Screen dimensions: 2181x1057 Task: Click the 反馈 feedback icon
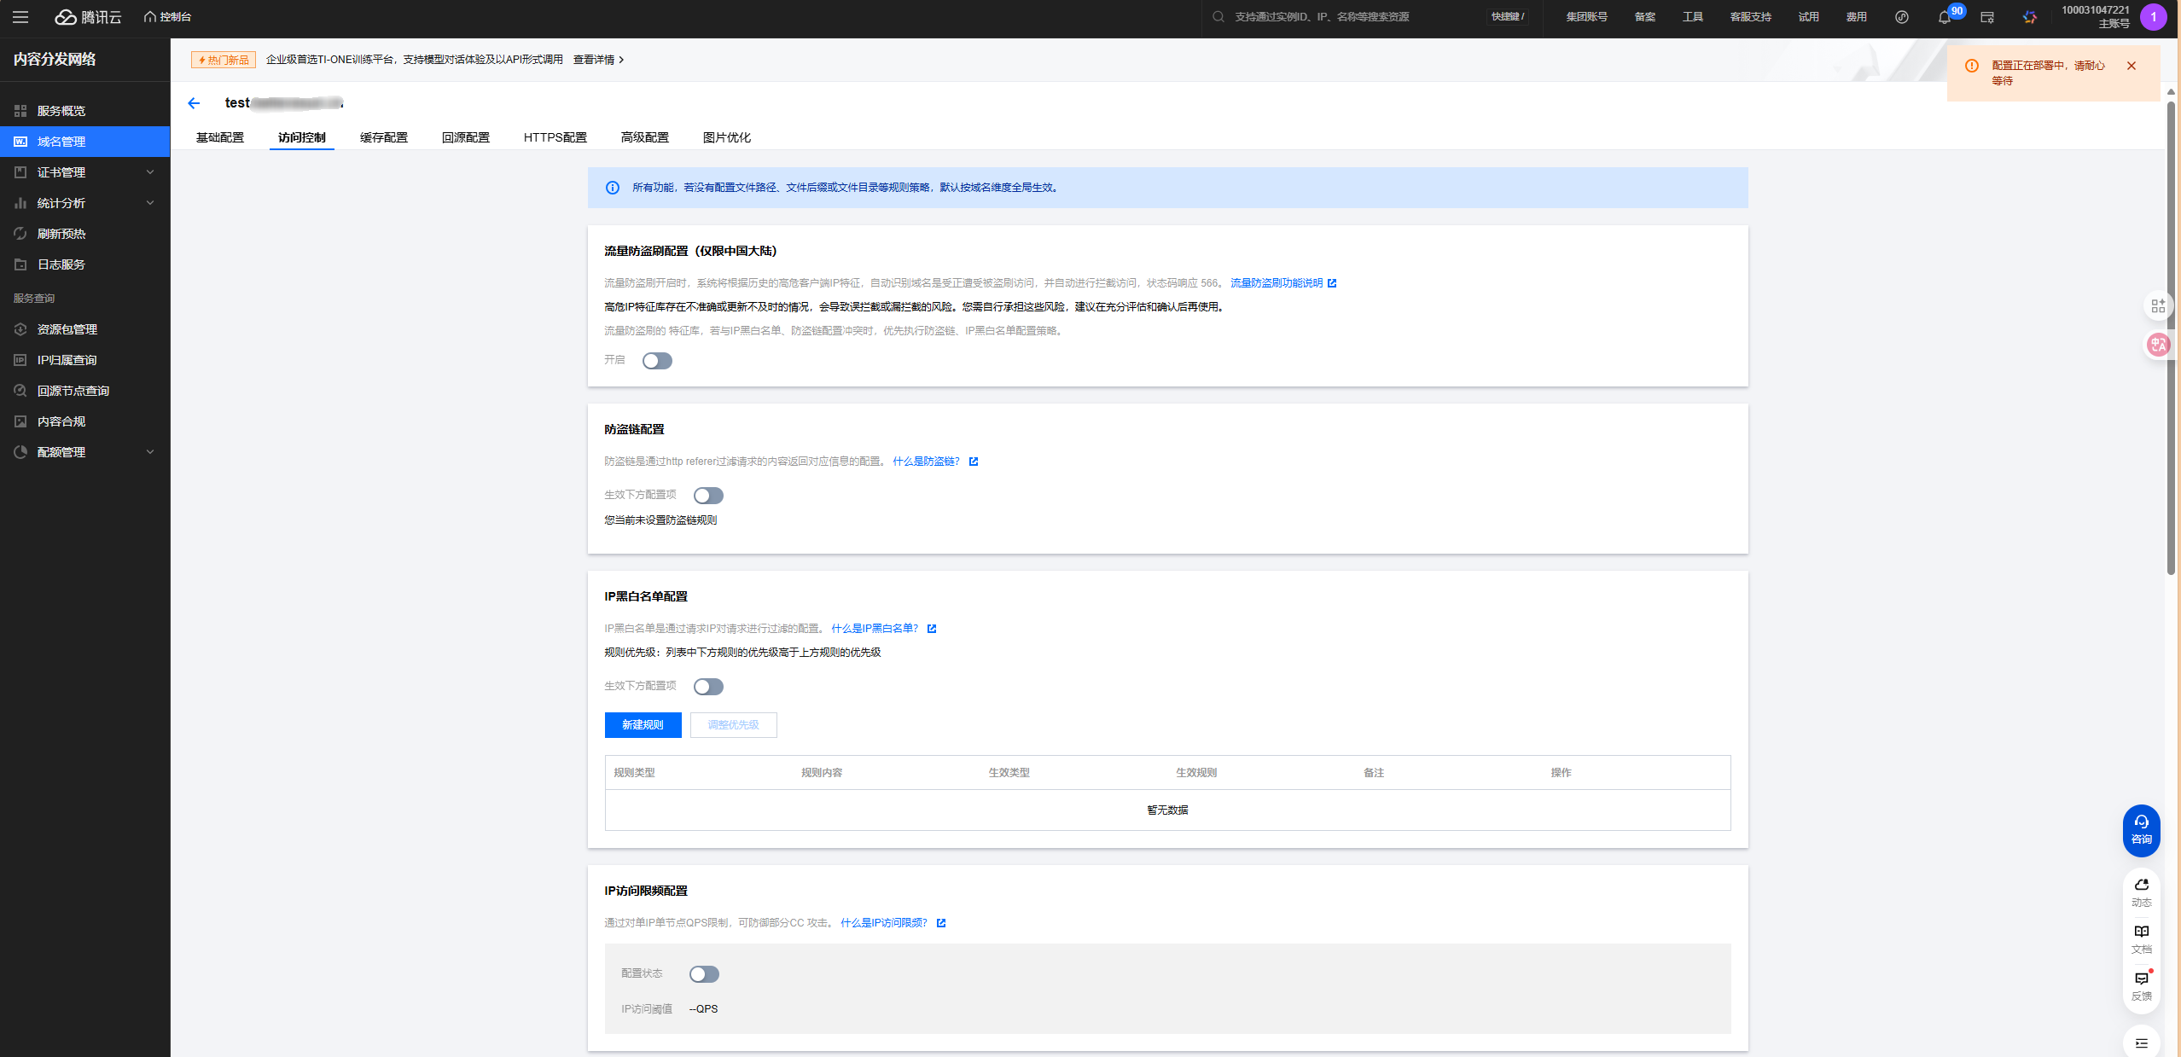coord(2141,985)
